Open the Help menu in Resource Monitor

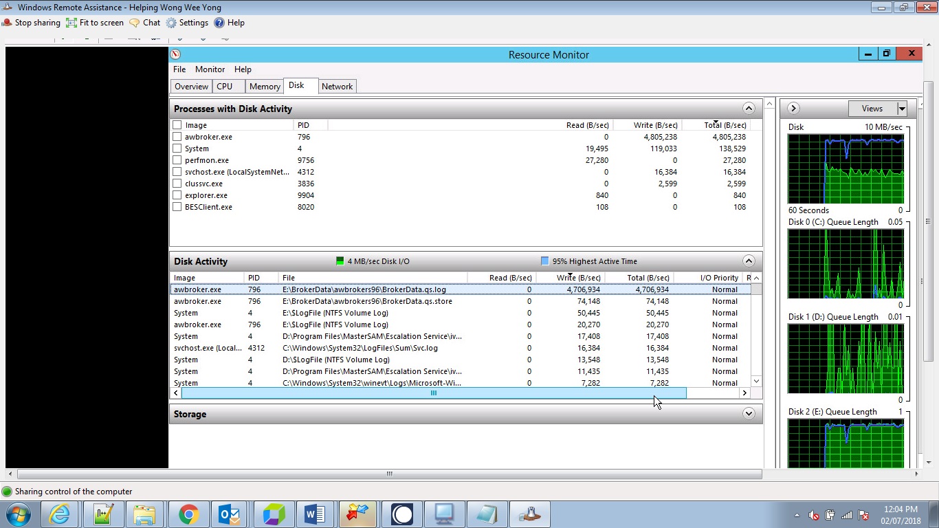coord(243,69)
